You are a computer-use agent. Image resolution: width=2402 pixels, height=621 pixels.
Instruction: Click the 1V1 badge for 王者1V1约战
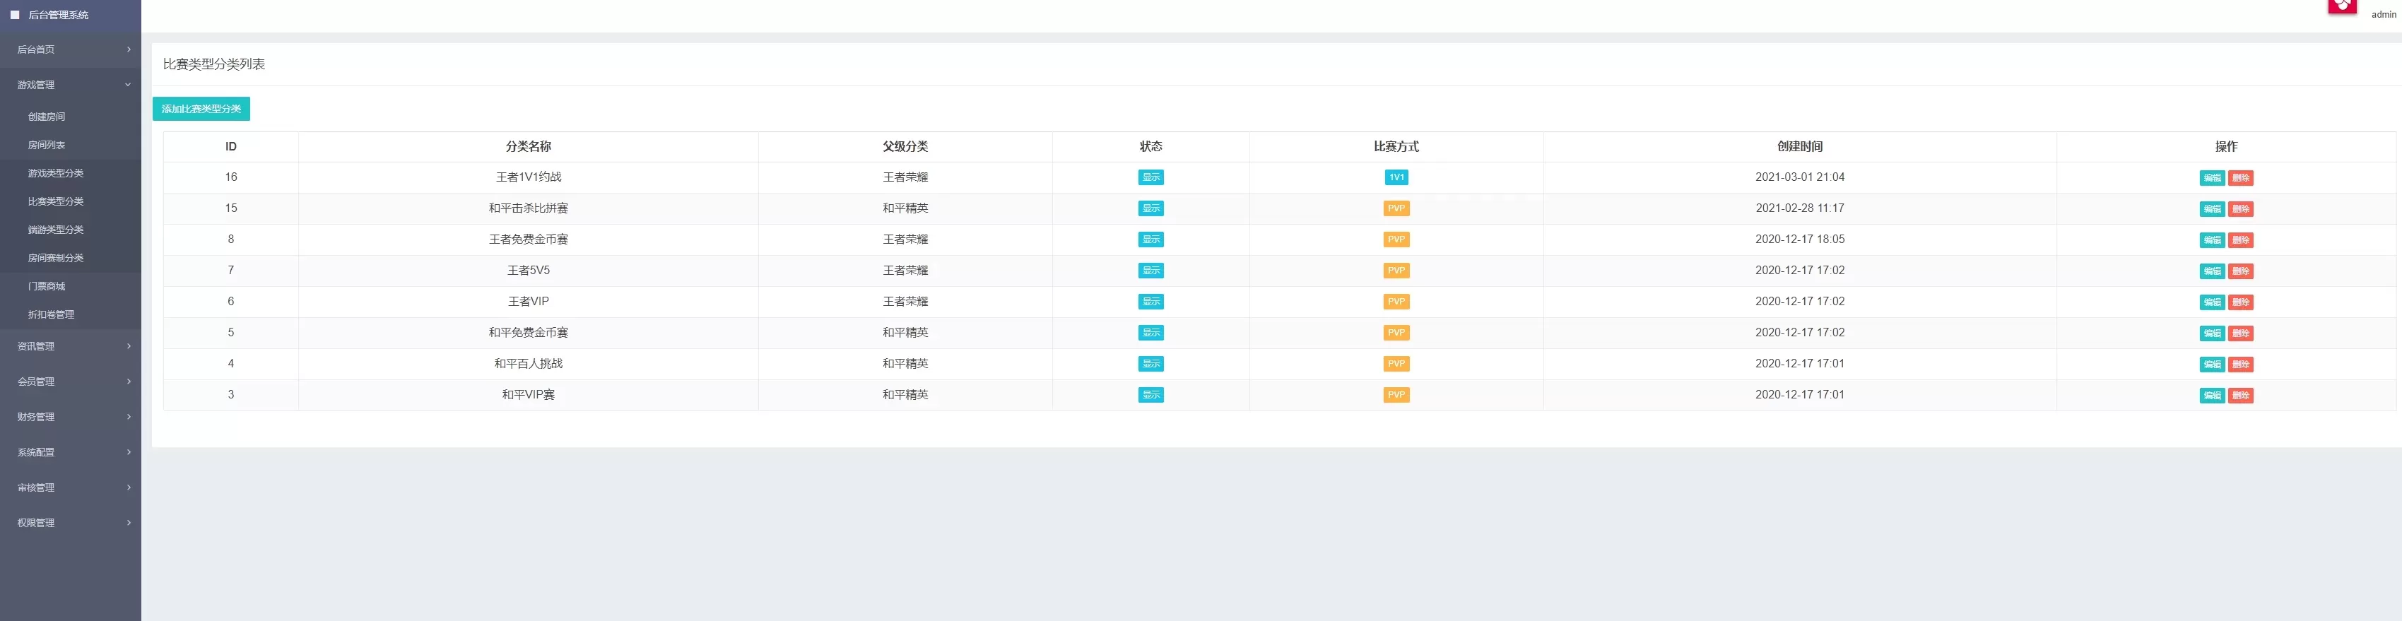[1396, 177]
